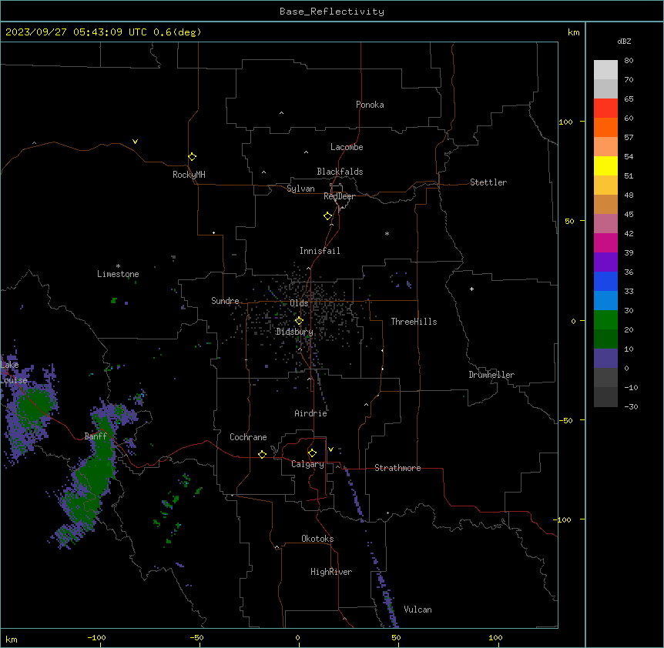Choose the brown 45-48 dBZ legend swatch

point(605,204)
